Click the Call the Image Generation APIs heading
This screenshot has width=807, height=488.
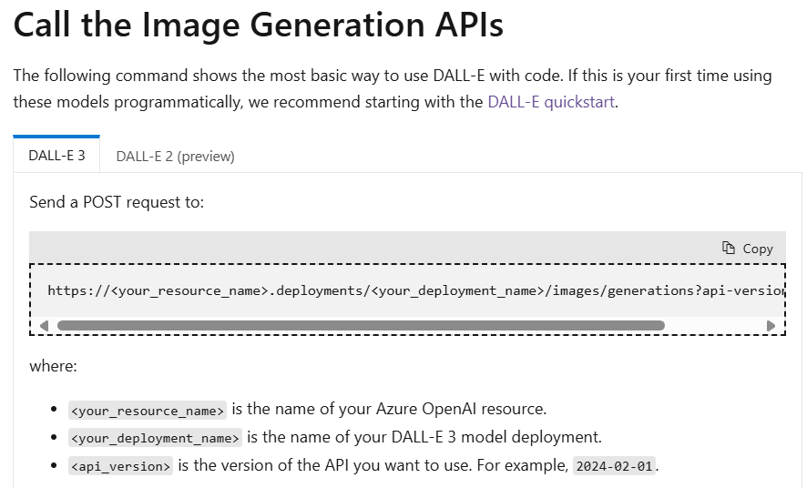coord(259,25)
